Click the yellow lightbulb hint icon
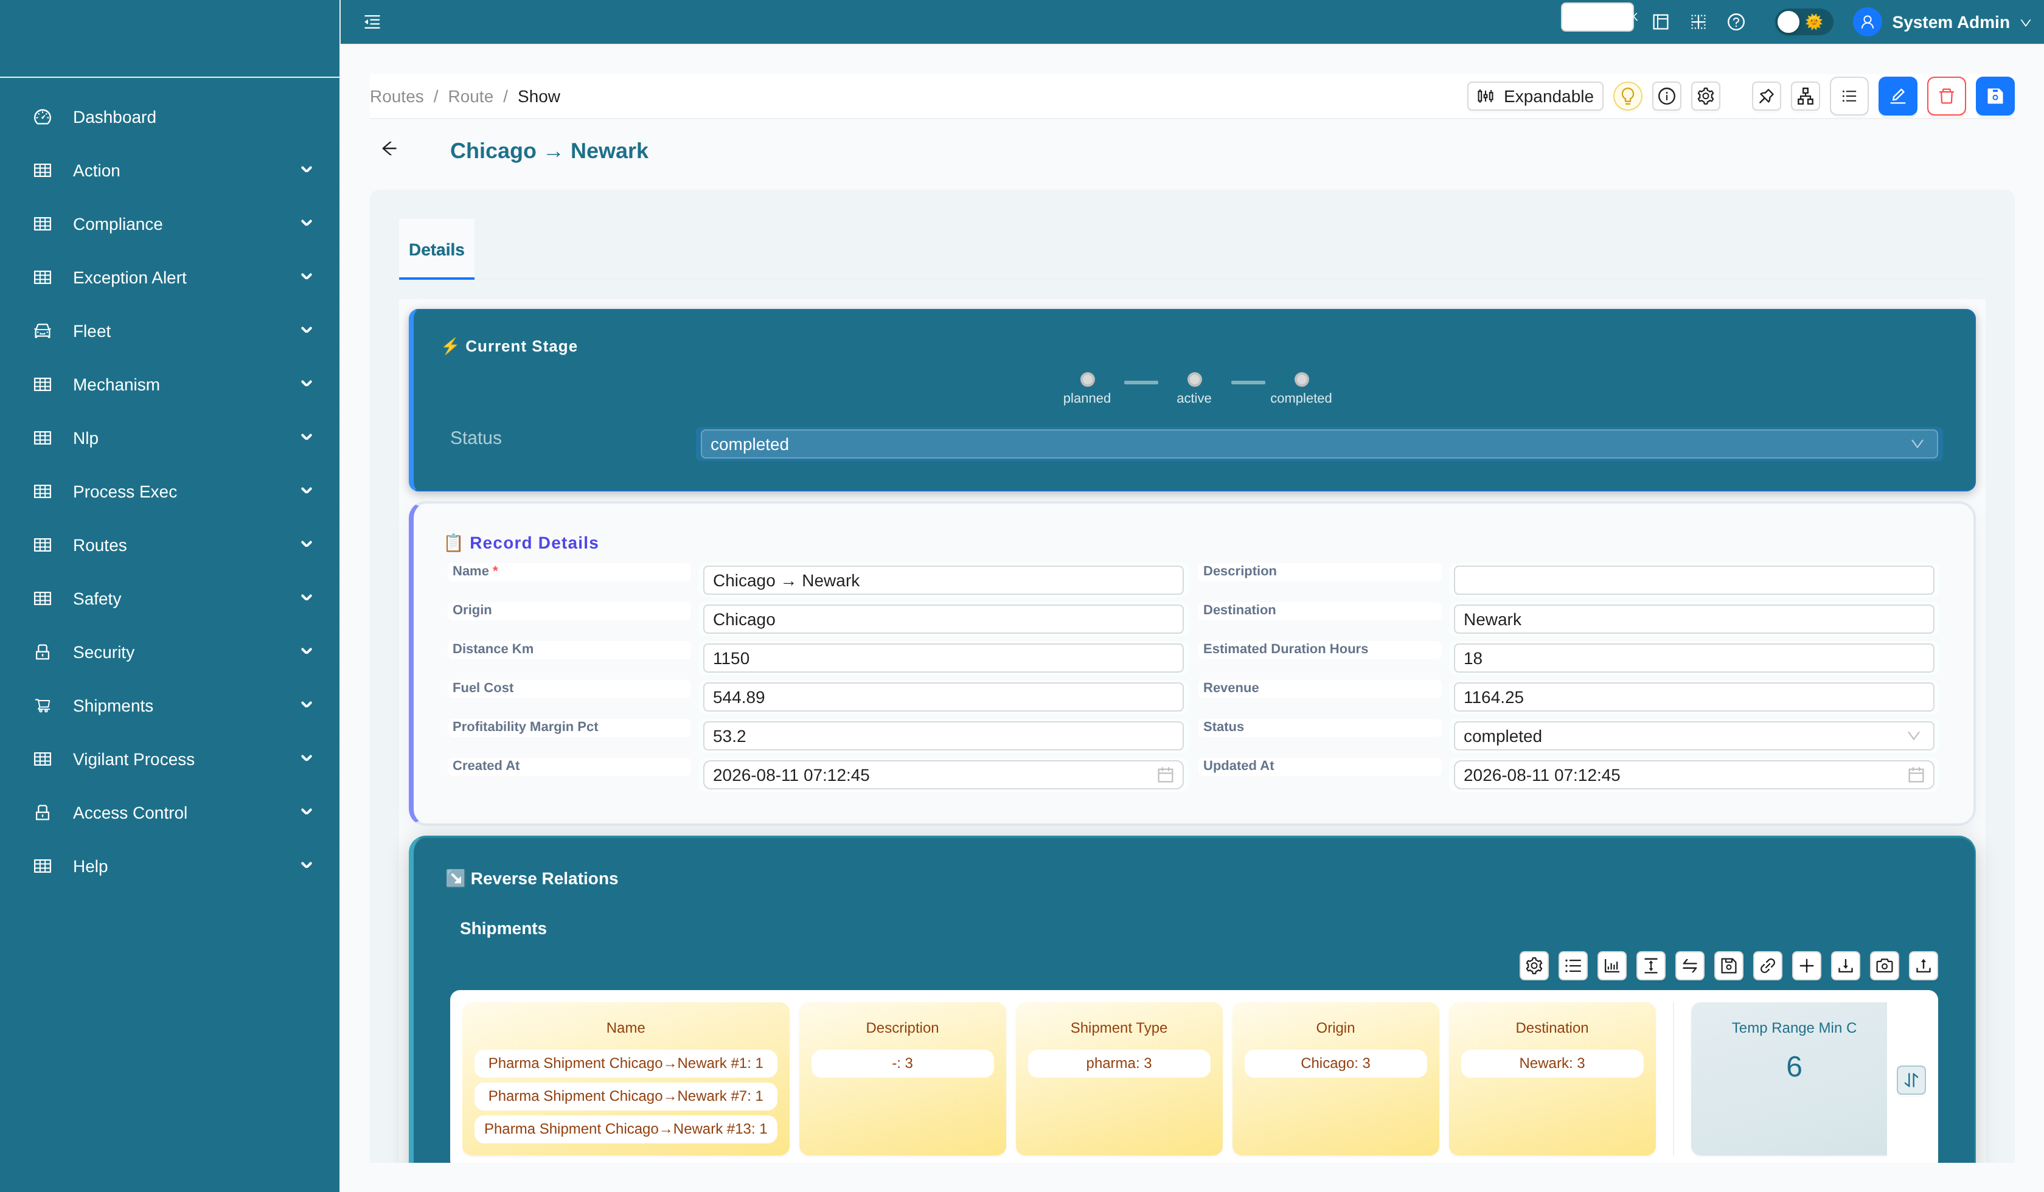This screenshot has height=1192, width=2044. 1627,97
